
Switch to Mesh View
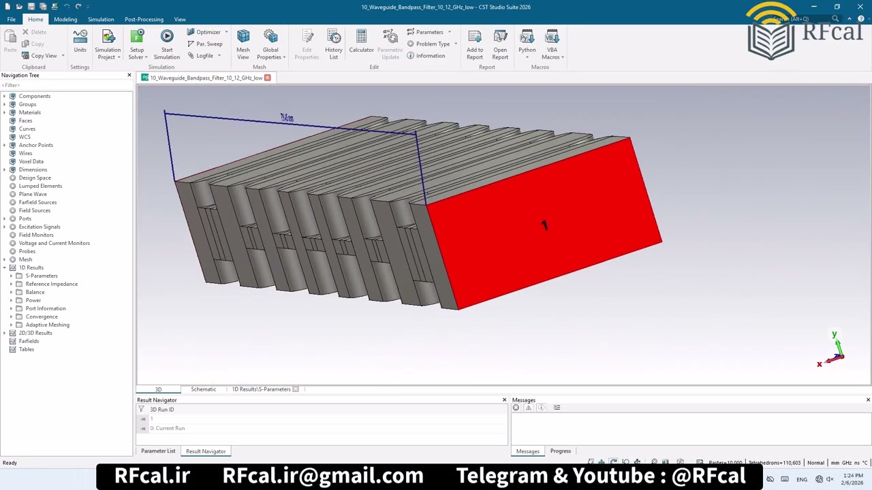coord(243,44)
